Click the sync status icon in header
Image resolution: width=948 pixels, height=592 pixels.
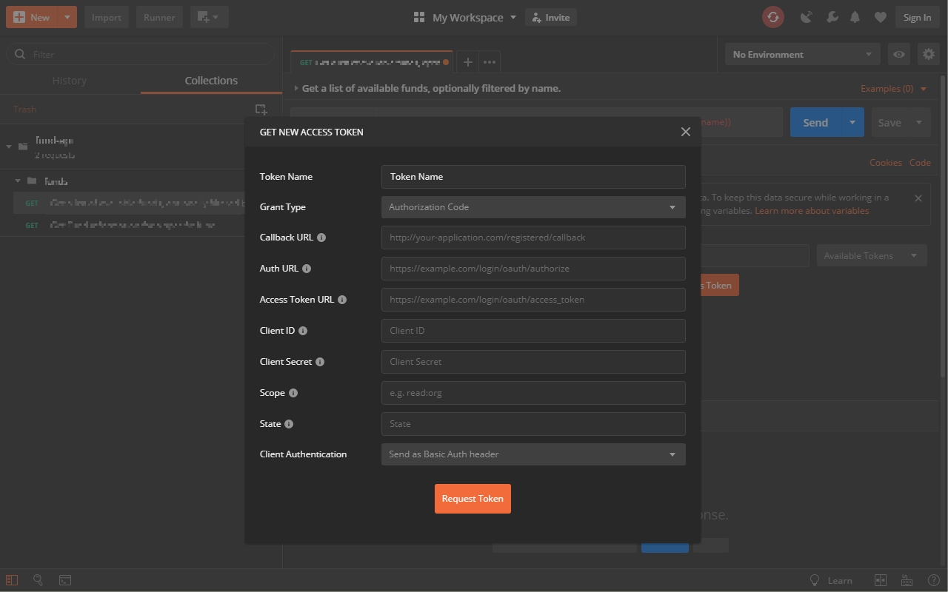click(773, 17)
